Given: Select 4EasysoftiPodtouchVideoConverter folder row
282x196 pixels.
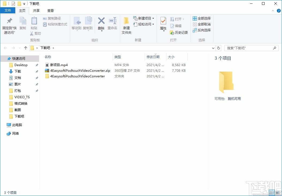Looking at the screenshot, I should pos(115,76).
